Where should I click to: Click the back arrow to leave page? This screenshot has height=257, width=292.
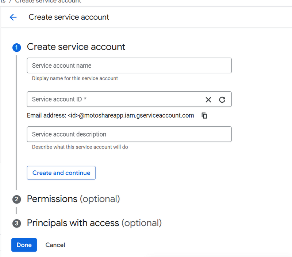[13, 17]
